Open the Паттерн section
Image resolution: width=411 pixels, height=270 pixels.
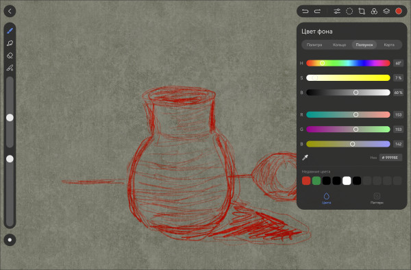377,199
